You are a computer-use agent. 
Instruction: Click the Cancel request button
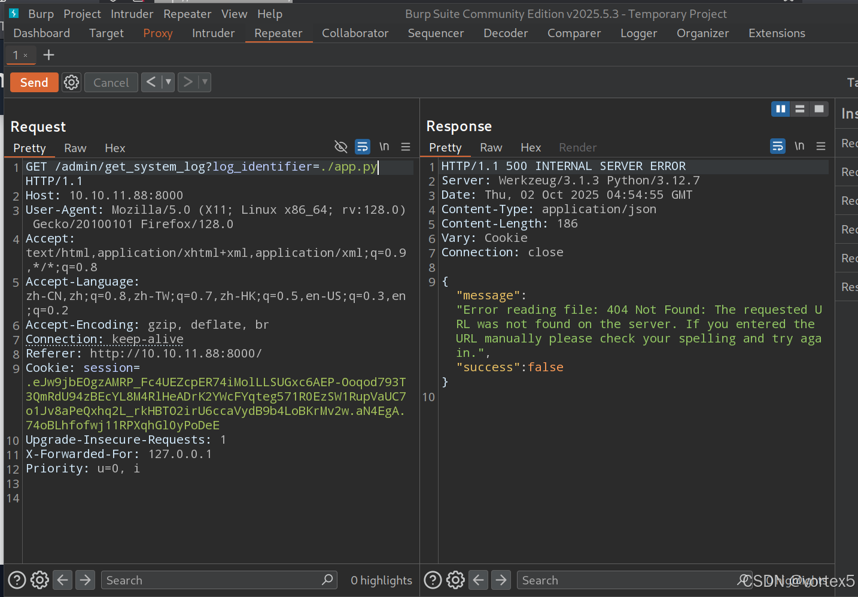click(x=111, y=83)
